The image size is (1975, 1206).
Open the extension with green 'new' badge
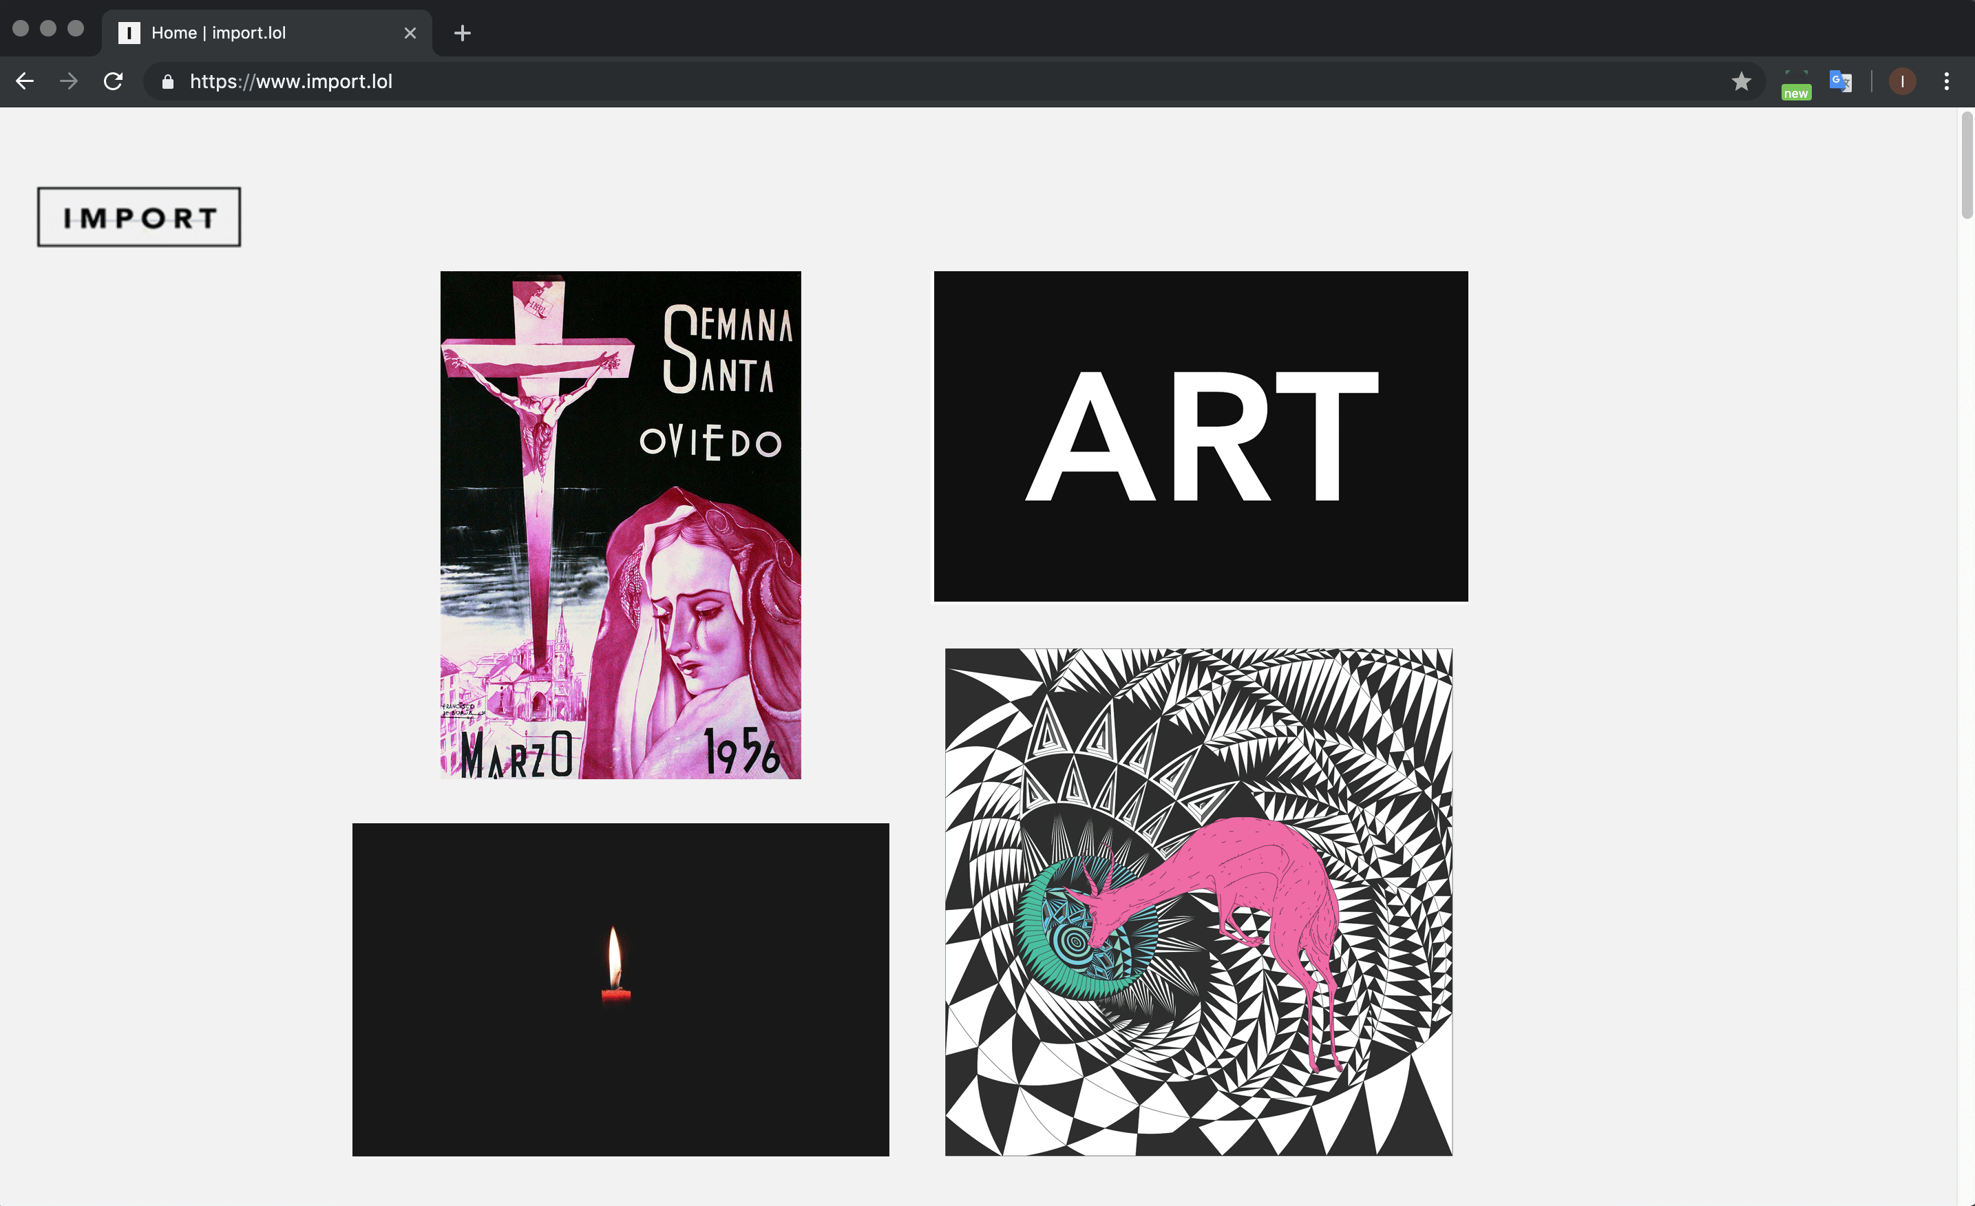[x=1795, y=83]
